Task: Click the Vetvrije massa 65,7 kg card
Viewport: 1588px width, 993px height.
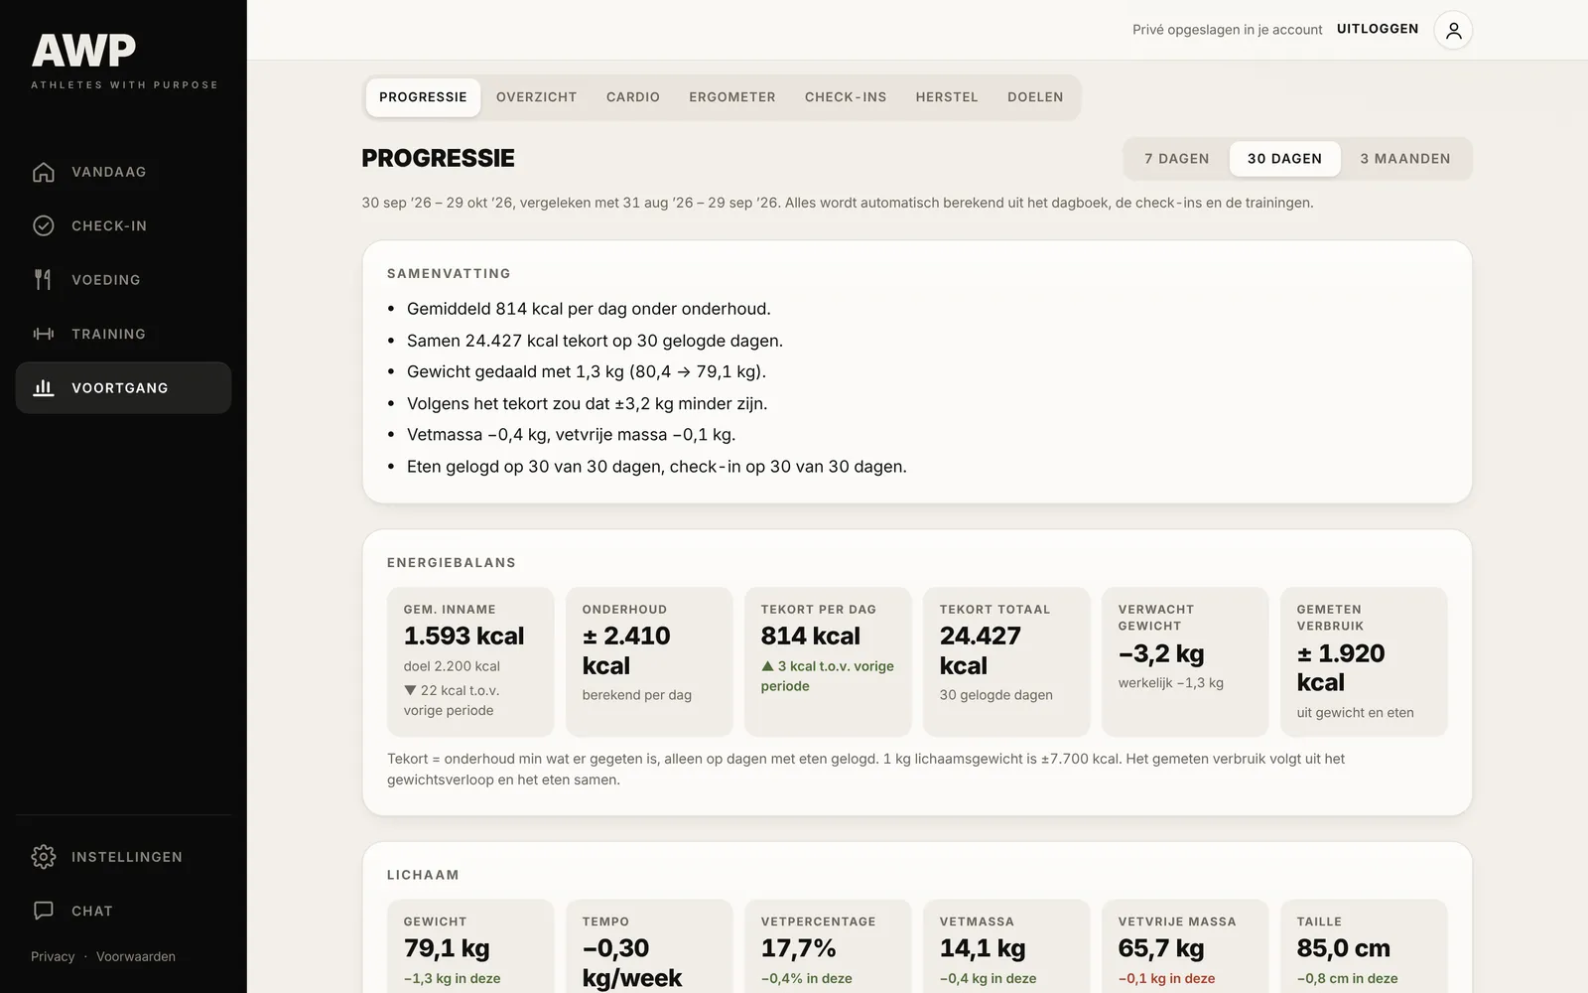Action: pos(1185,946)
